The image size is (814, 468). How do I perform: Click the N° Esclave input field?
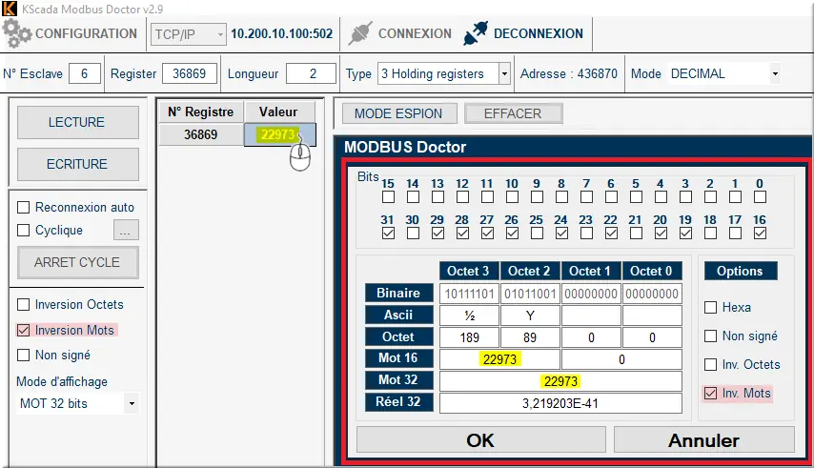pyautogui.click(x=85, y=73)
